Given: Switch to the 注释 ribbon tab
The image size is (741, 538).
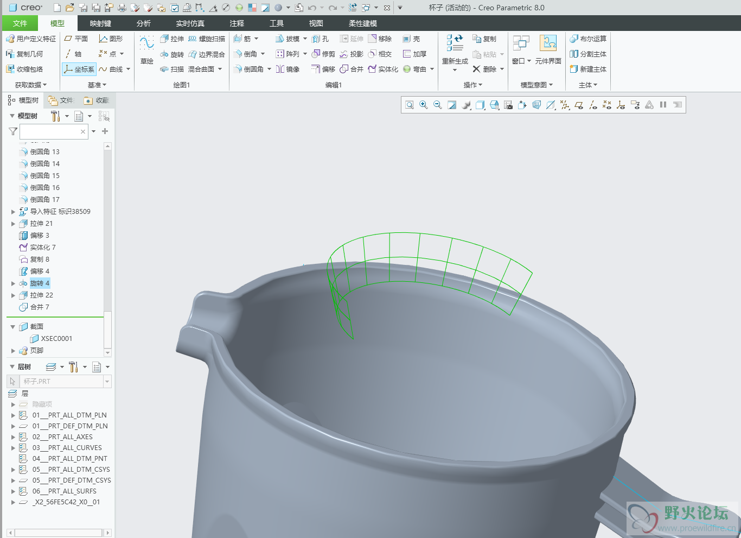Looking at the screenshot, I should click(x=237, y=23).
